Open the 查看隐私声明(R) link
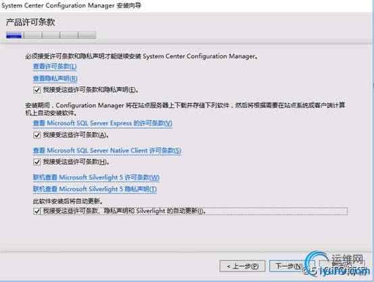The height and width of the screenshot is (282, 374). pos(55,78)
